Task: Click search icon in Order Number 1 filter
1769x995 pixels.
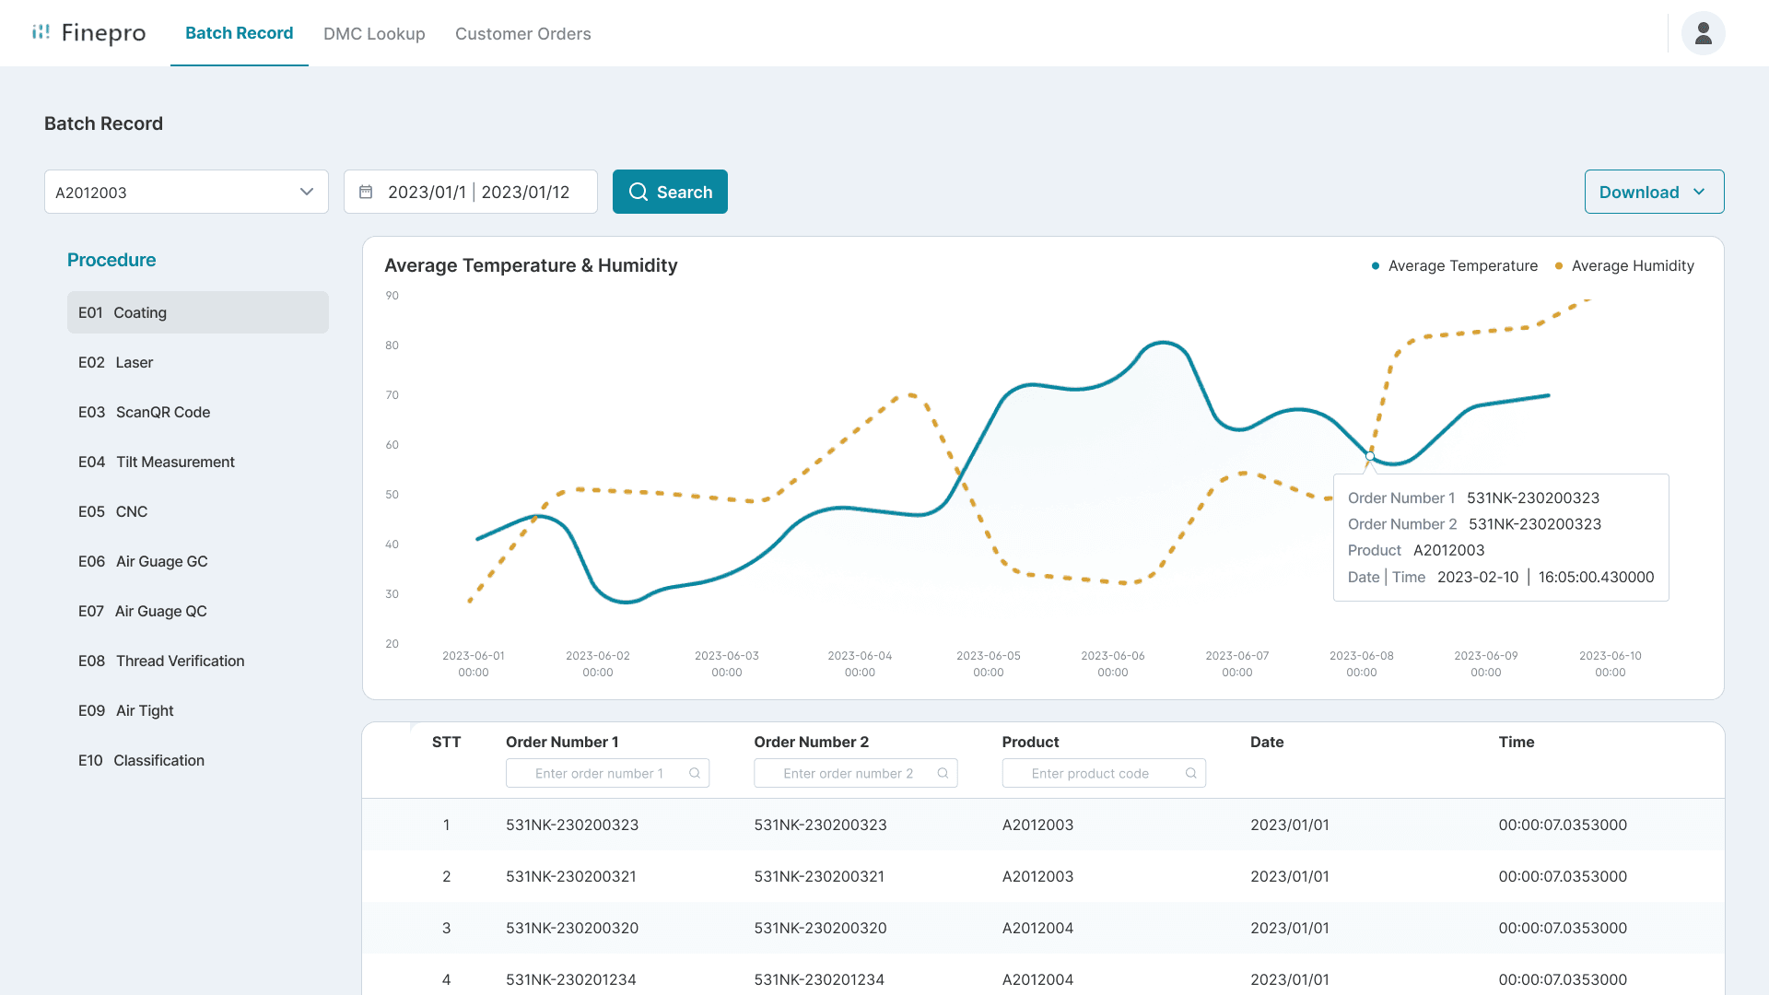Action: tap(695, 773)
